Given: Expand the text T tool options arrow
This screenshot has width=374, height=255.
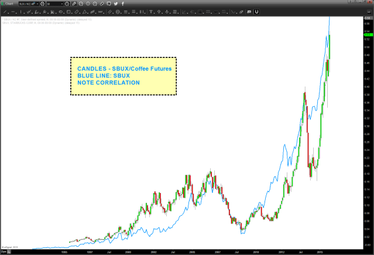Looking at the screenshot, I should coord(155,13).
